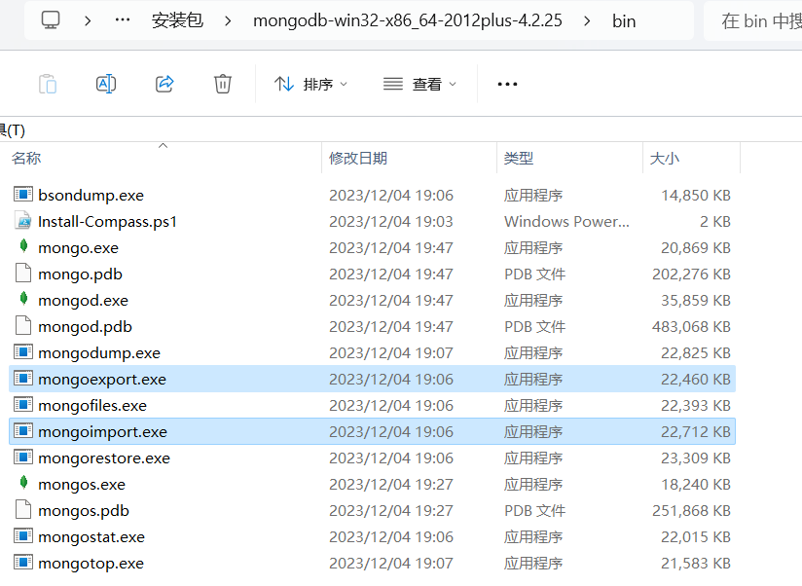Select the file name mongodump.exe
Image resolution: width=802 pixels, height=586 pixels.
pos(99,352)
